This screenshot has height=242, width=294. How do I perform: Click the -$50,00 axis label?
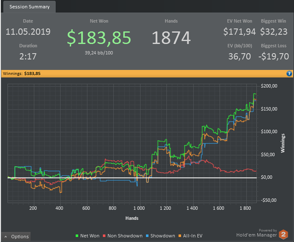pyautogui.click(x=268, y=200)
